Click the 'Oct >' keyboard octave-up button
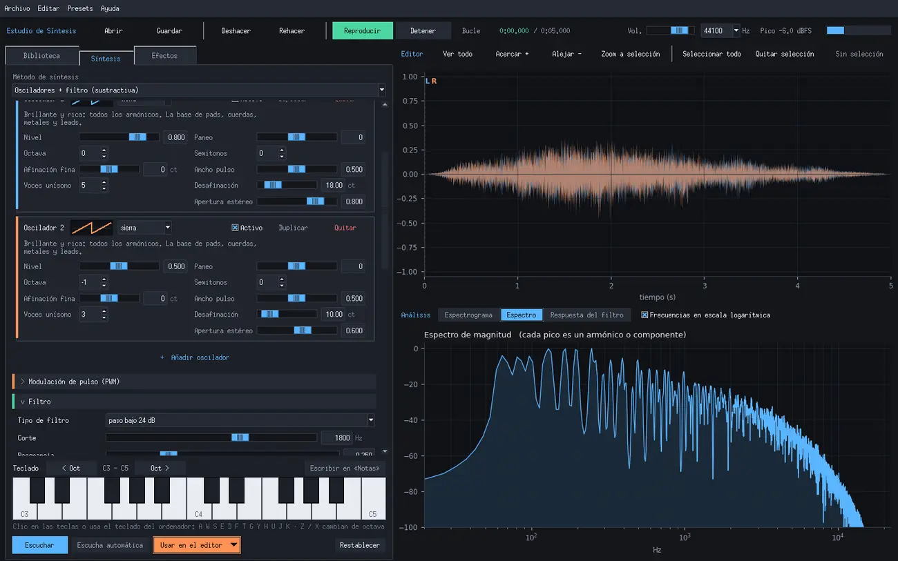Image resolution: width=898 pixels, height=561 pixels. point(160,468)
